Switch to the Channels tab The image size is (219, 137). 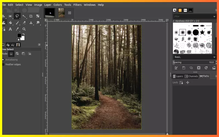(191, 76)
